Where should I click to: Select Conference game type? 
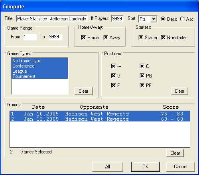pyautogui.click(x=39, y=66)
